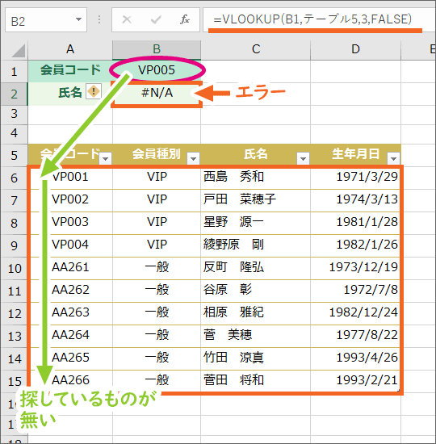The height and width of the screenshot is (444, 436).
Task: Click the Cancel (X) icon in formula bar
Action: [126, 19]
